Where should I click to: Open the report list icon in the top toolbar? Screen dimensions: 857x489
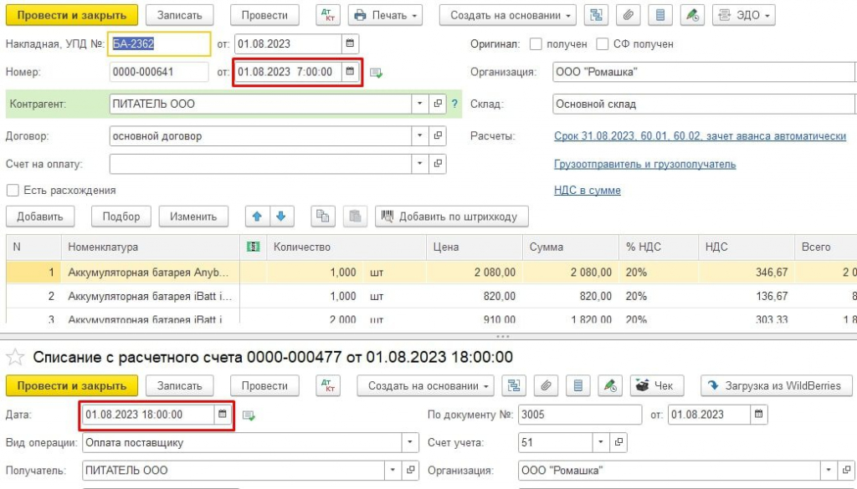(660, 15)
